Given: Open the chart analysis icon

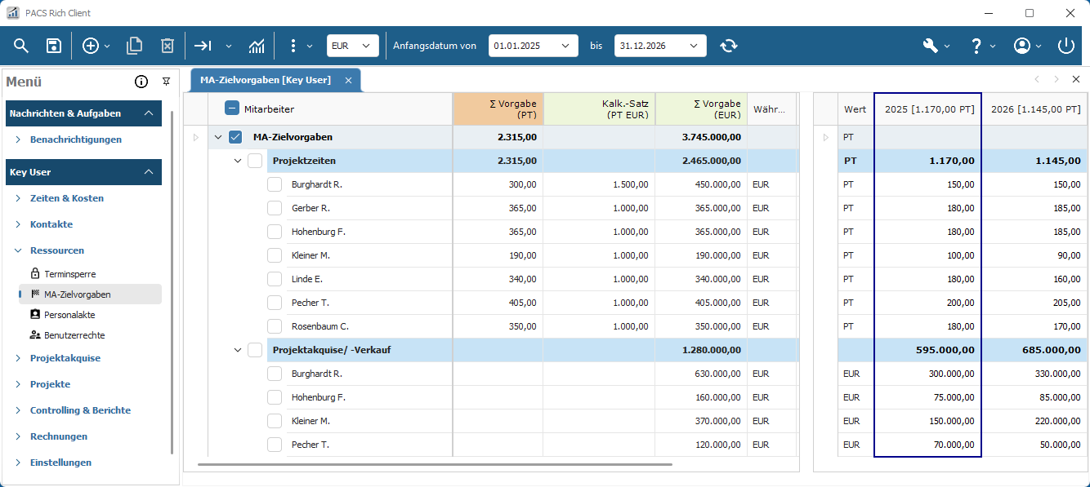Looking at the screenshot, I should [x=257, y=46].
